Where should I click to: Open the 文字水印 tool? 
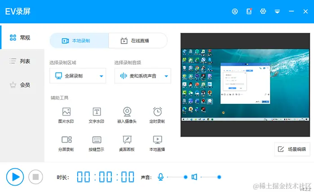(x=96, y=115)
